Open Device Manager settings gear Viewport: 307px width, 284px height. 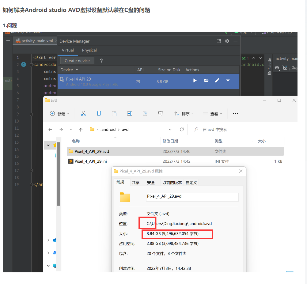click(x=227, y=41)
